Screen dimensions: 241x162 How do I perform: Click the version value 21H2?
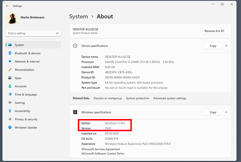[108, 128]
